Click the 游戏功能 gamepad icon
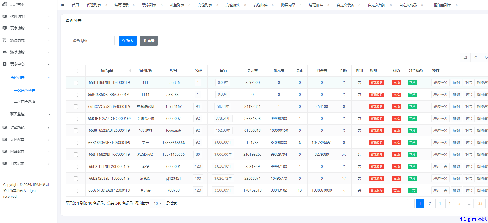The width and height of the screenshot is (488, 223). pyautogui.click(x=5, y=52)
